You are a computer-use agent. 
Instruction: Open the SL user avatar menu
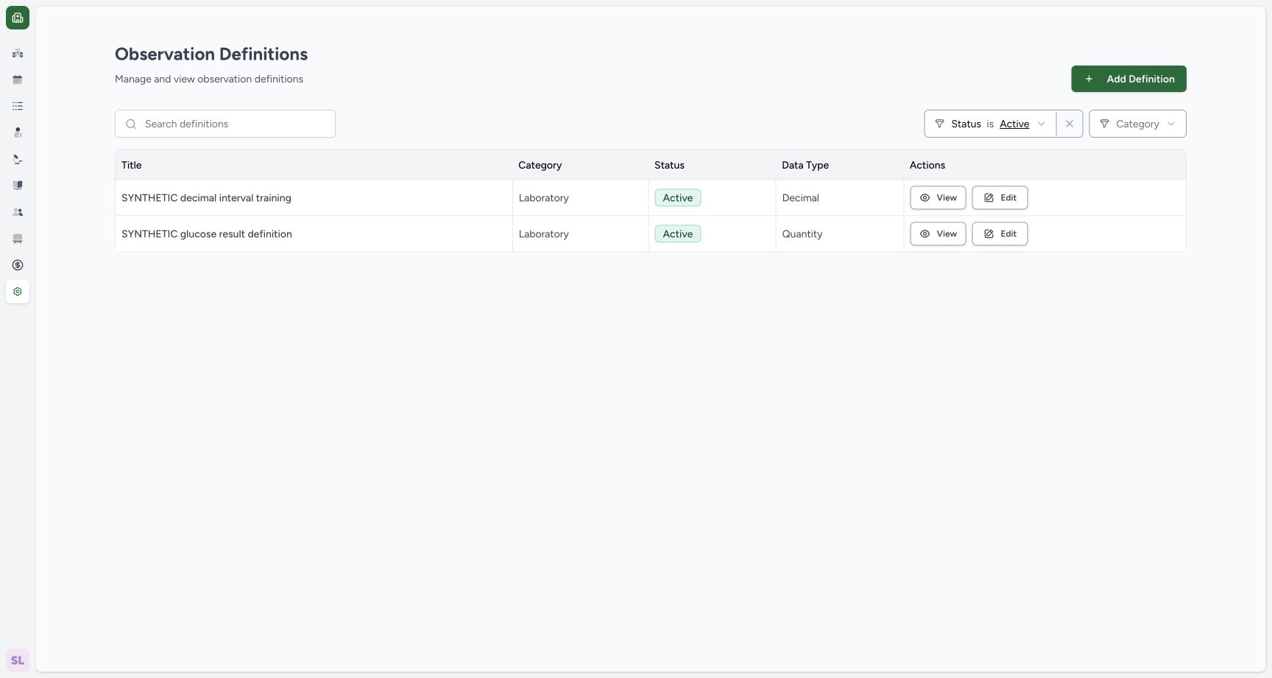pos(18,660)
